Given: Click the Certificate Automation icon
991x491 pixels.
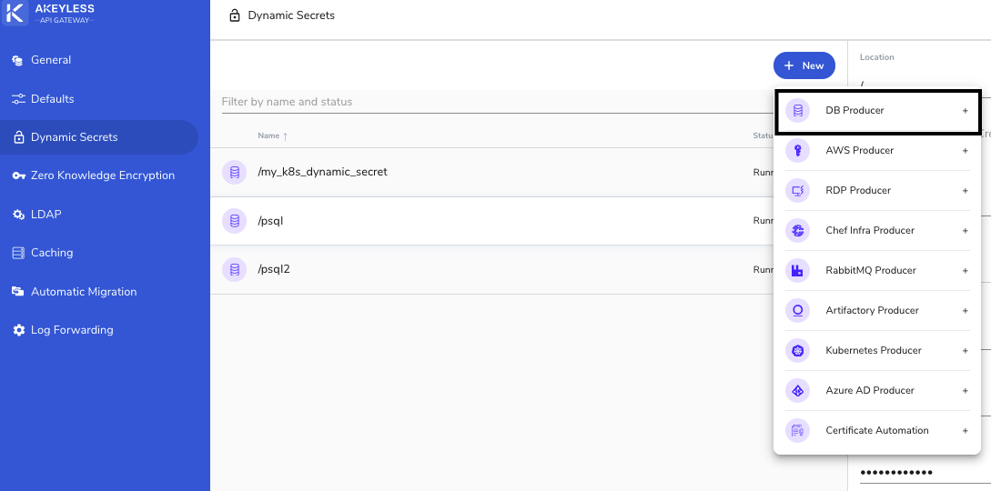Looking at the screenshot, I should 797,431.
